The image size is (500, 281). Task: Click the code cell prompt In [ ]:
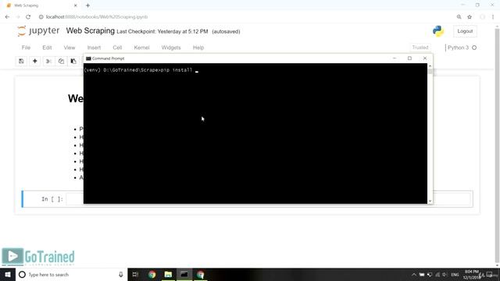(x=52, y=199)
